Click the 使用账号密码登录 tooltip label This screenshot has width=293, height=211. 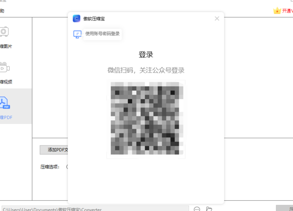point(103,34)
